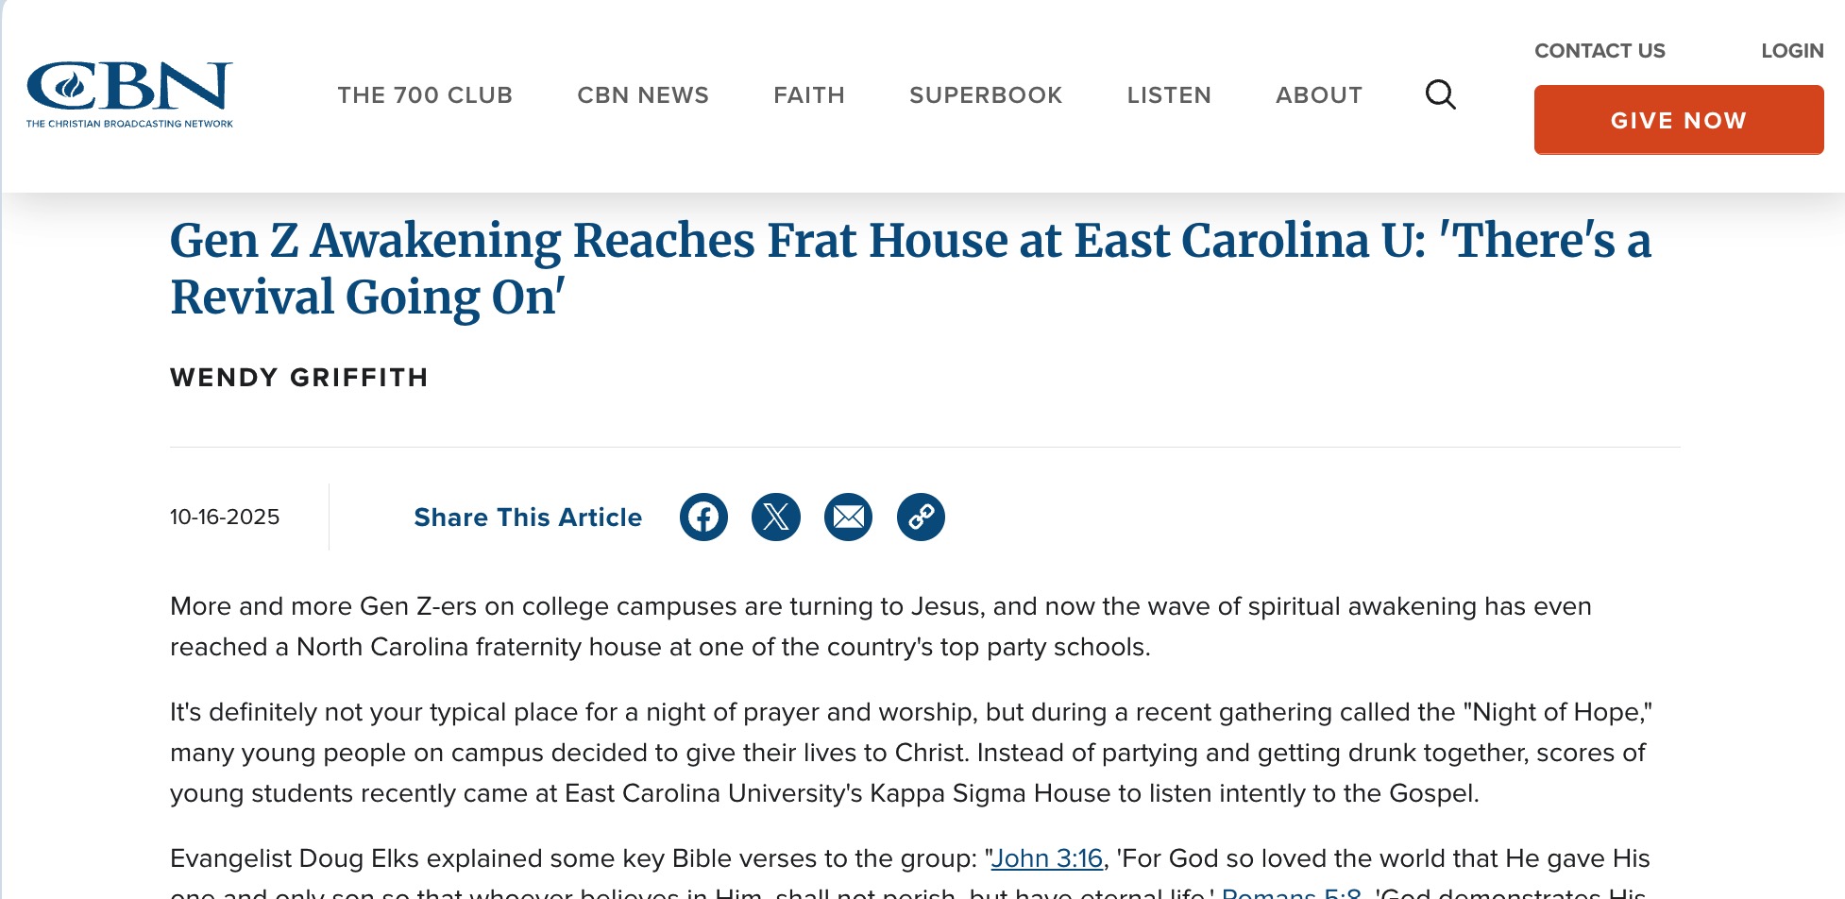Select Superbook in the navigation bar
The width and height of the screenshot is (1845, 899).
coord(986,95)
